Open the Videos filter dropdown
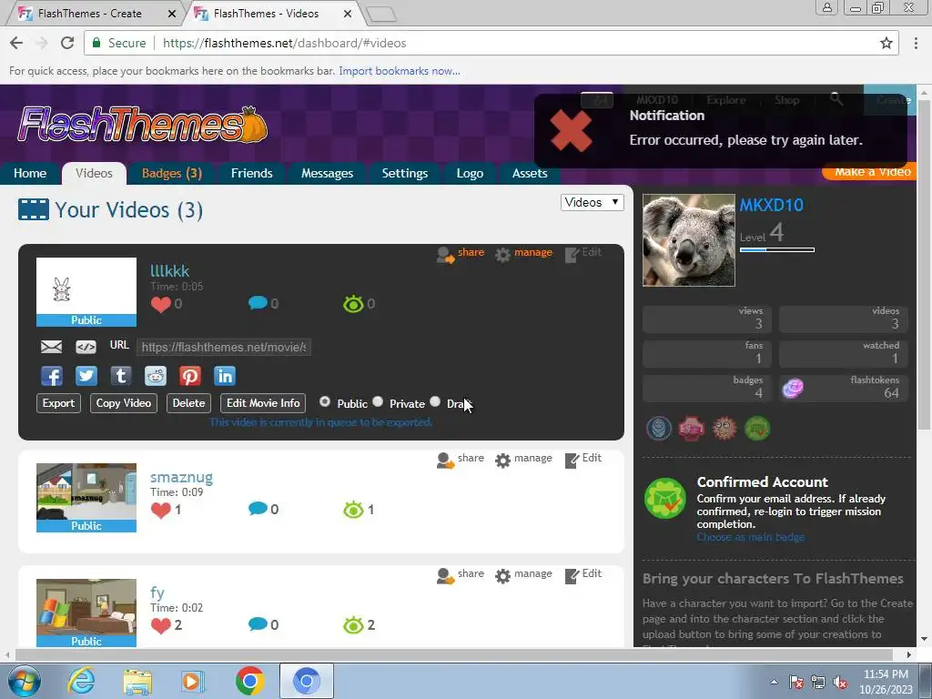 click(592, 202)
